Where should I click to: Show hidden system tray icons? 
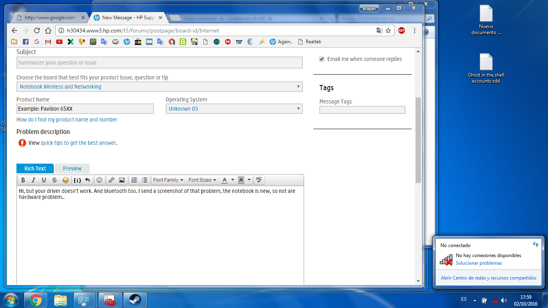pos(475,300)
